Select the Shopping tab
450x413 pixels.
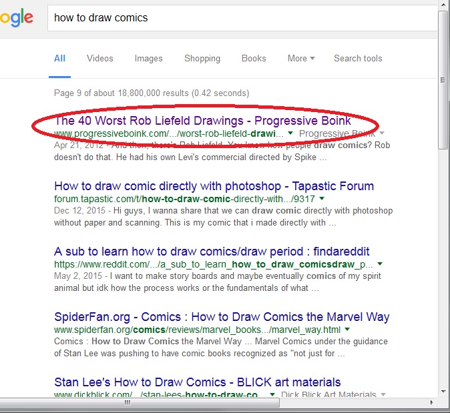(x=202, y=59)
